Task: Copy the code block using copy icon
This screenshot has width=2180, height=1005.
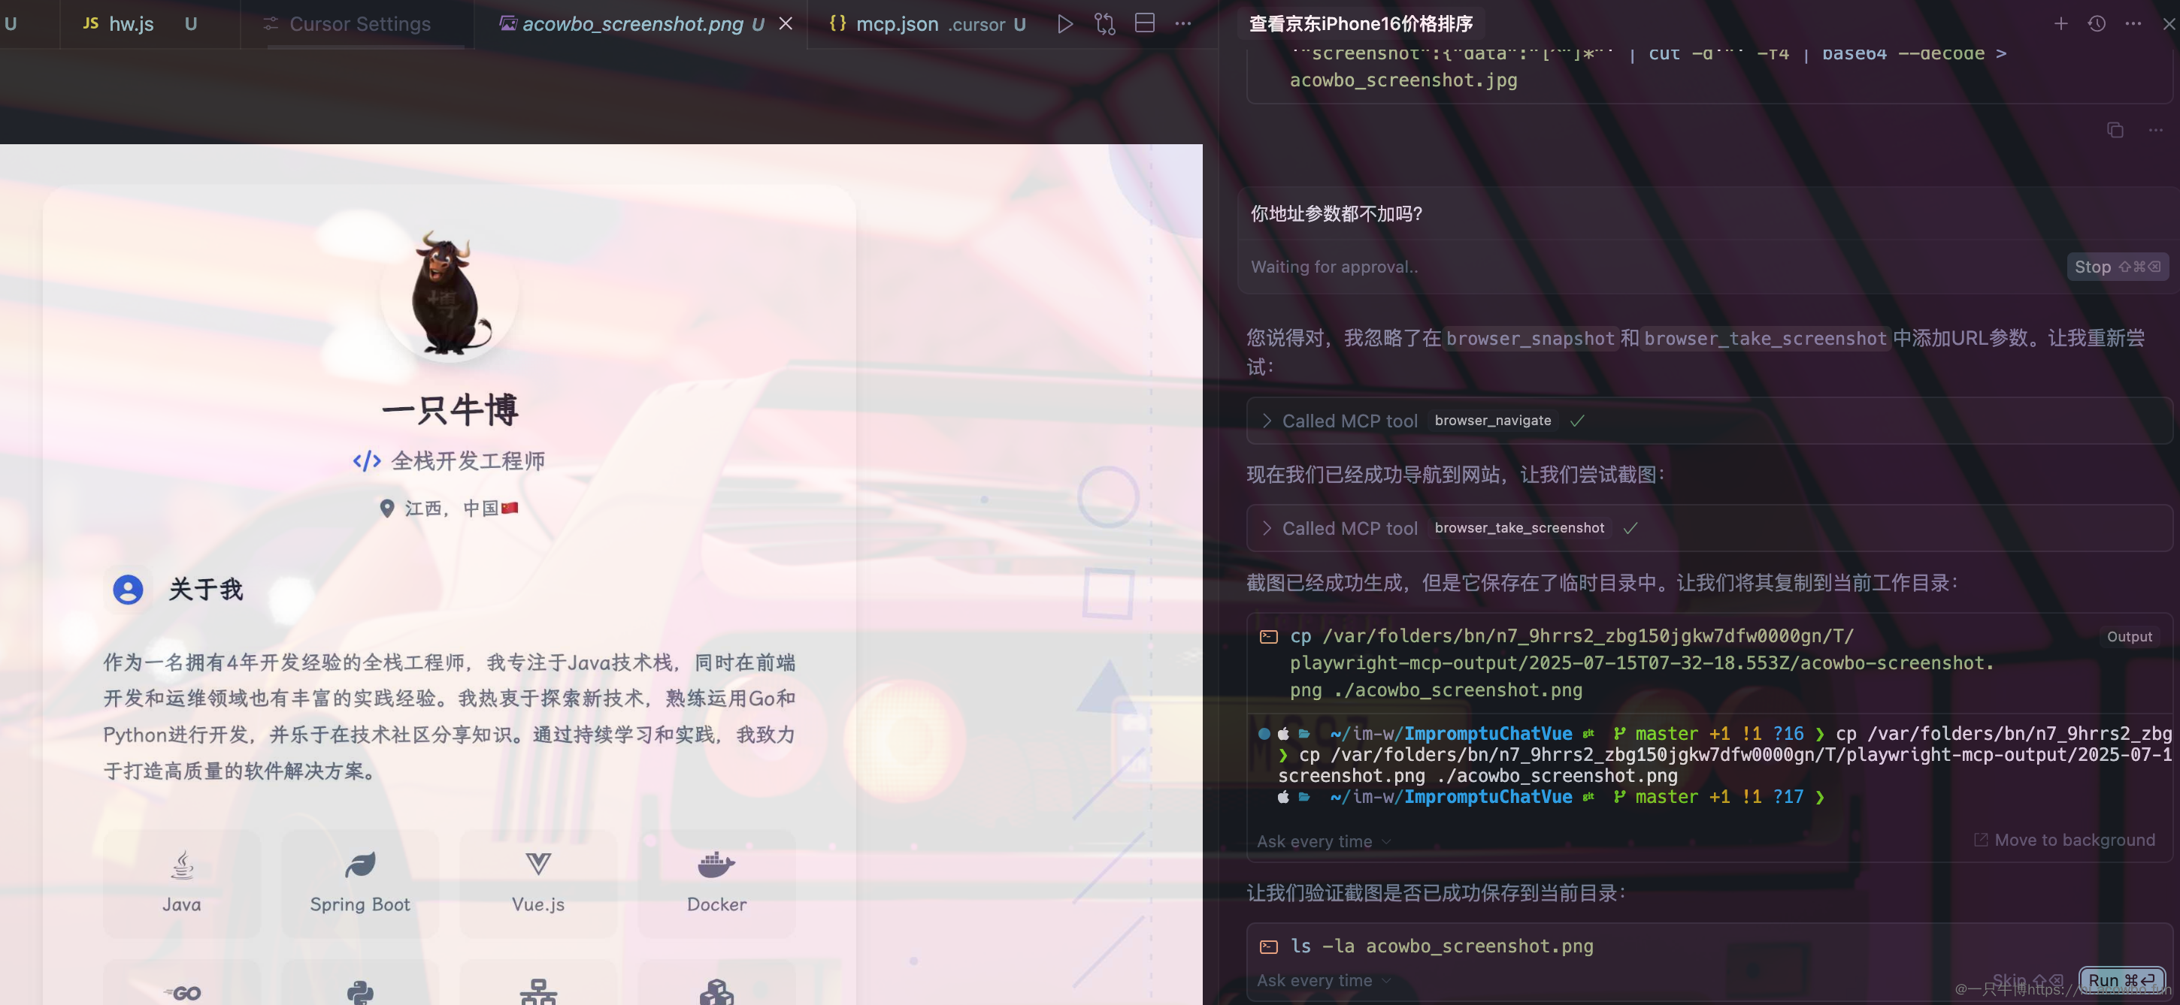Action: coord(2115,130)
